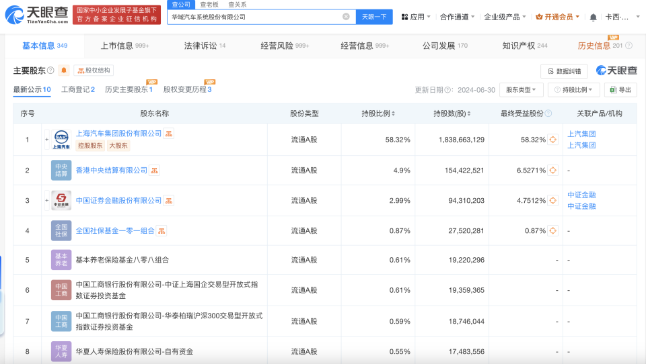Switch to 查老板 search tab
The height and width of the screenshot is (364, 646).
[x=209, y=5]
